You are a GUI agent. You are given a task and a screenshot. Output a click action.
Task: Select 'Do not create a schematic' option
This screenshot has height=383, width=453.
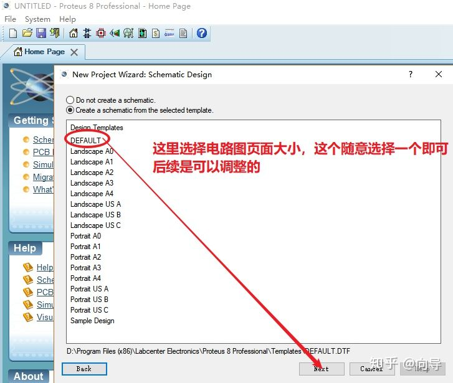111,100
